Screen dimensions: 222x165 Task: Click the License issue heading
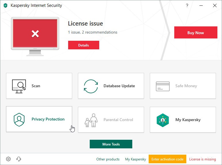point(85,24)
